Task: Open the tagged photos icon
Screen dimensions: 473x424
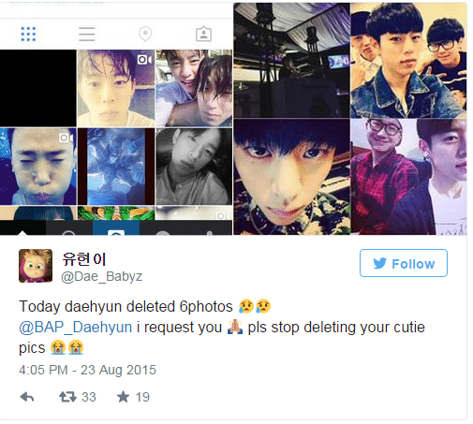Action: [203, 34]
